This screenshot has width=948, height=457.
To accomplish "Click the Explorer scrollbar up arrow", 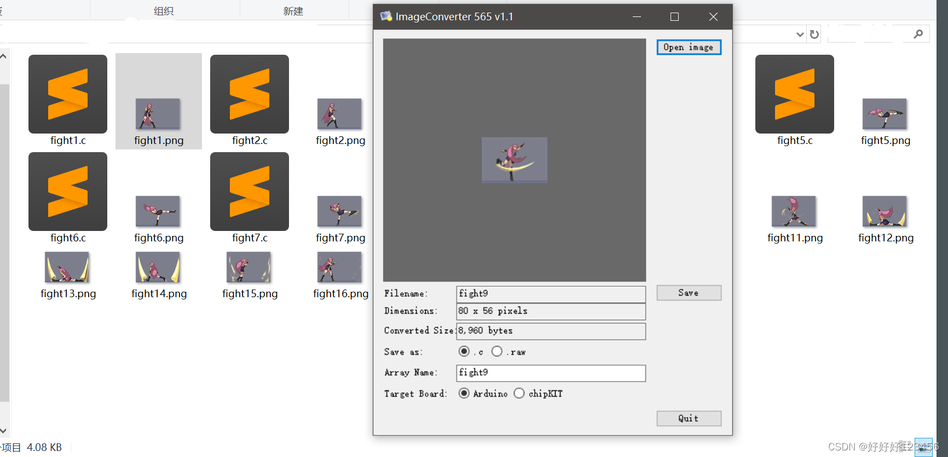I will pyautogui.click(x=3, y=56).
